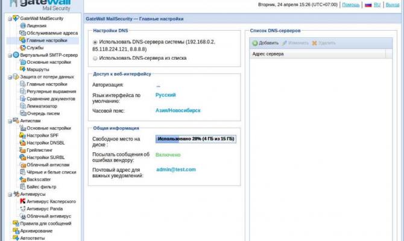Click the Настройки SPF icon
404x241 pixels.
23,135
